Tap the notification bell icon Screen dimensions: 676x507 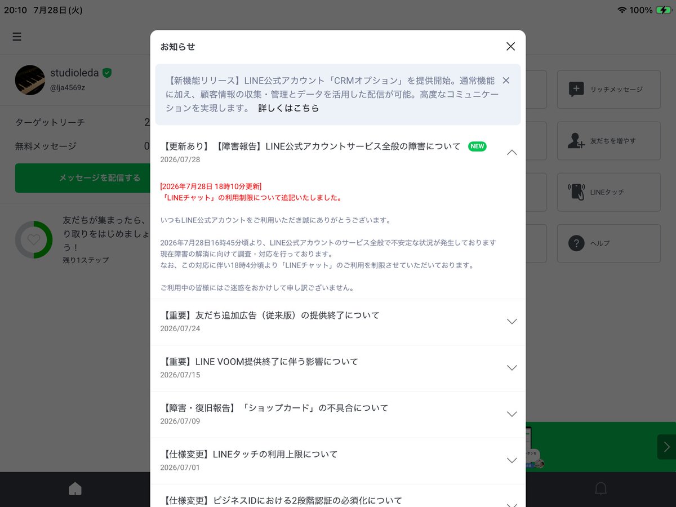click(x=601, y=488)
